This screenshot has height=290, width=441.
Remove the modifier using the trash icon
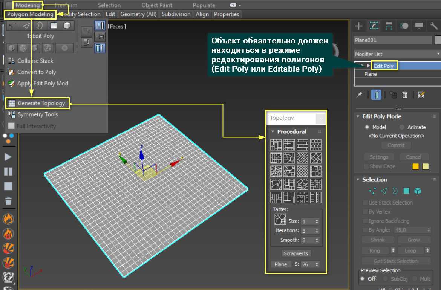pos(405,95)
